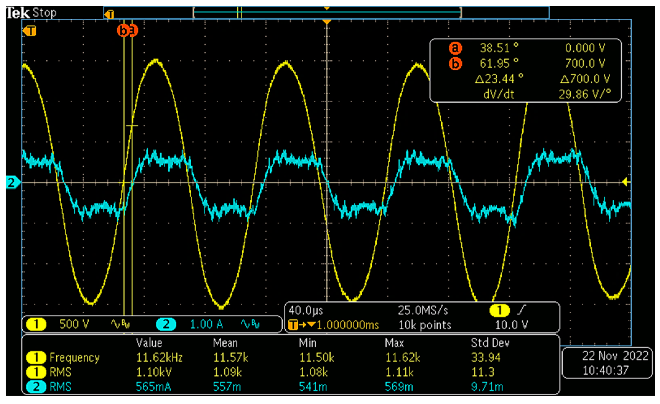Click the 11.57k mean frequency cell
The height and width of the screenshot is (404, 660).
coord(230,358)
